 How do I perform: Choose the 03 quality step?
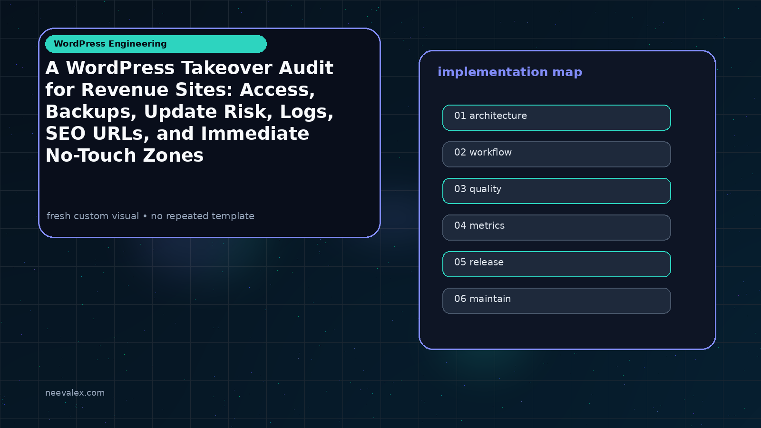point(556,191)
